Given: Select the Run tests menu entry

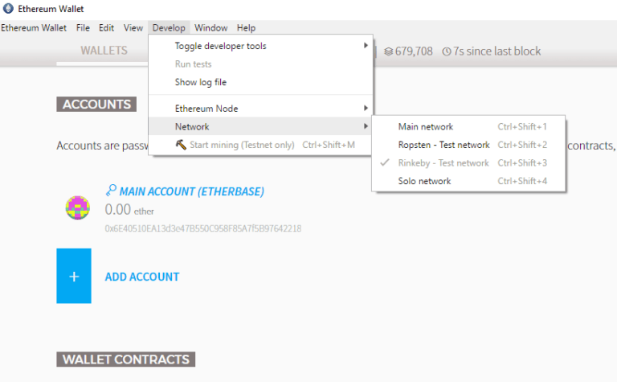Looking at the screenshot, I should (x=260, y=64).
